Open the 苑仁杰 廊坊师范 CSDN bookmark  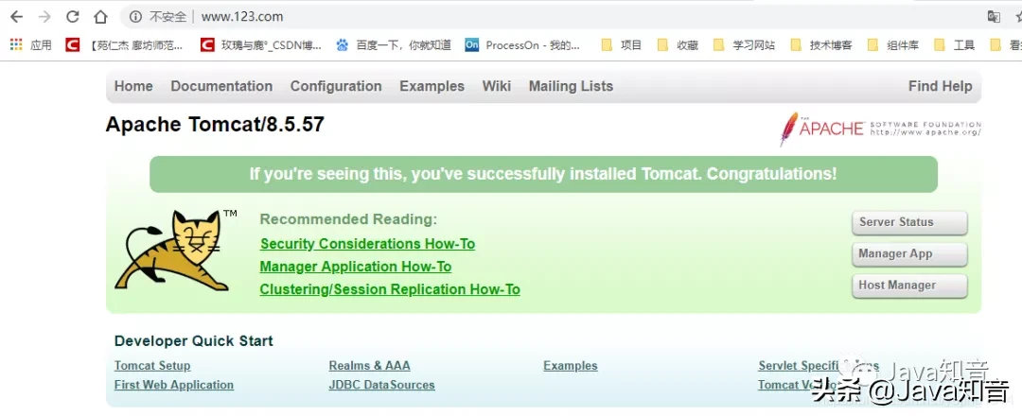(x=127, y=45)
